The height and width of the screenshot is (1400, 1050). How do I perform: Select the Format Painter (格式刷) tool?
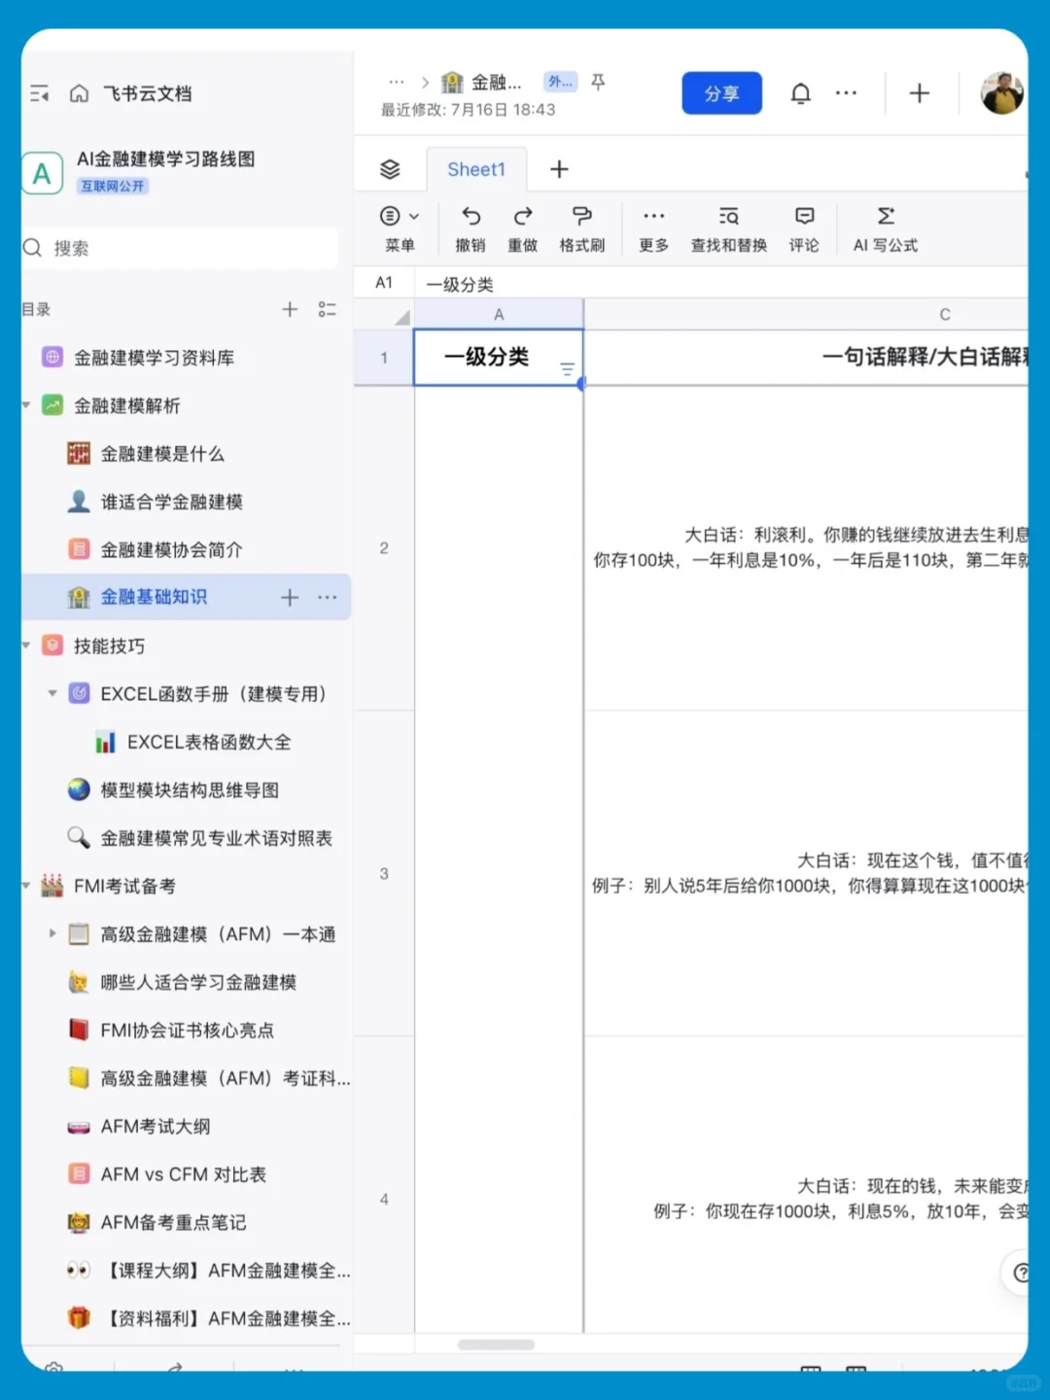click(x=580, y=216)
